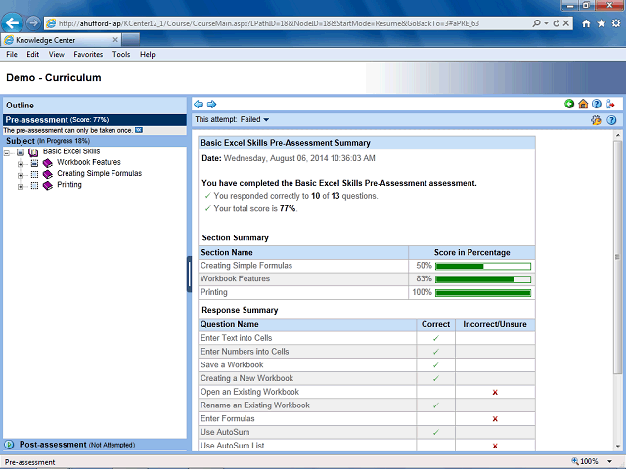
Task: Click the browser Back arrow button
Action: pyautogui.click(x=12, y=23)
